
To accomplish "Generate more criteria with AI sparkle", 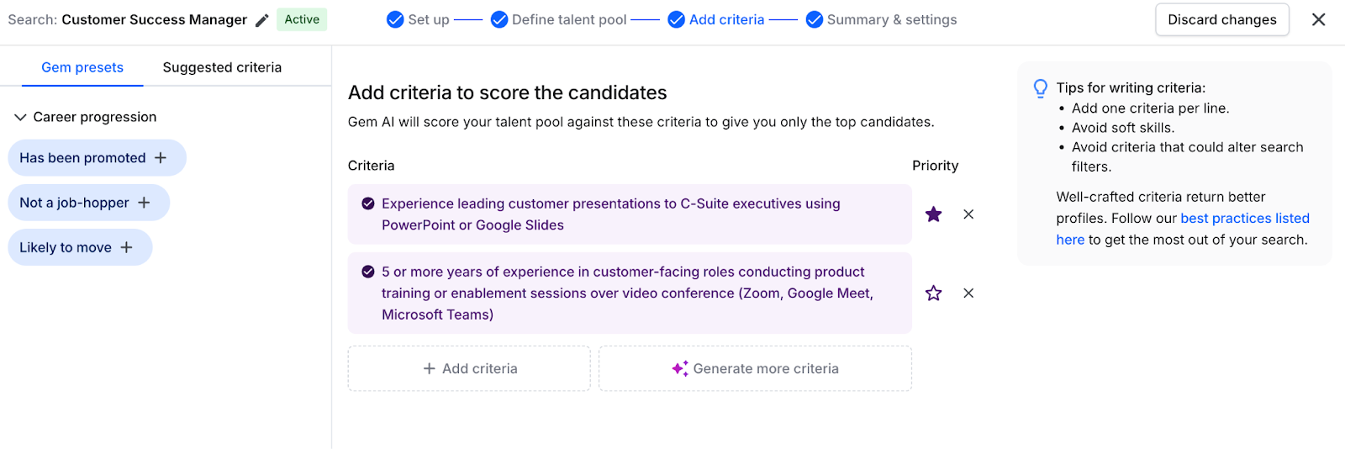I will 755,368.
